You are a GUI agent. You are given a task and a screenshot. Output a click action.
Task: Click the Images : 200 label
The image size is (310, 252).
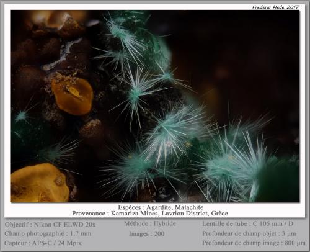(146, 234)
